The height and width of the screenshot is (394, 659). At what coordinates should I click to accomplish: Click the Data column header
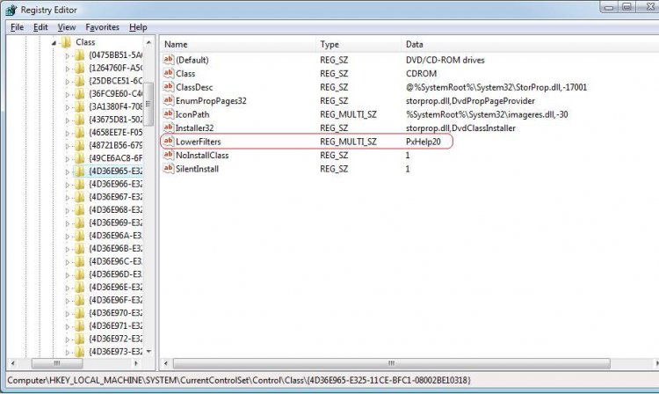tap(530, 44)
